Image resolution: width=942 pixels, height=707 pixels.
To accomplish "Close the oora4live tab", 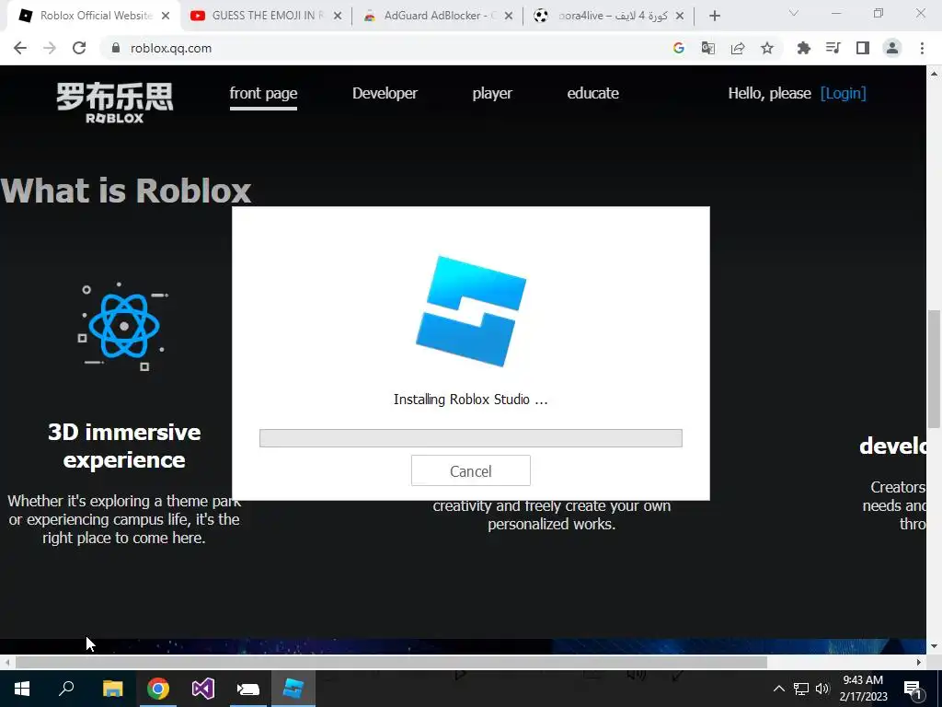I will click(x=680, y=16).
